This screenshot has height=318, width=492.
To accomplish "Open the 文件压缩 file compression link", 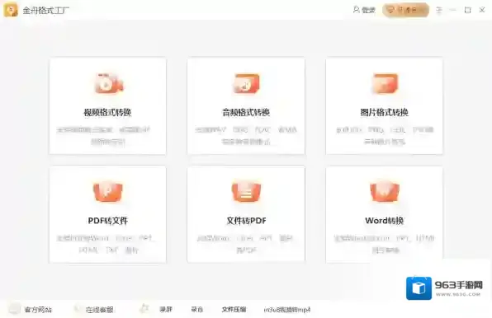I will pyautogui.click(x=234, y=310).
